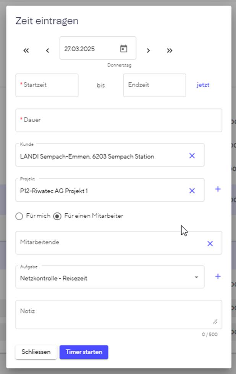Open the calendar date picker icon

(x=123, y=49)
